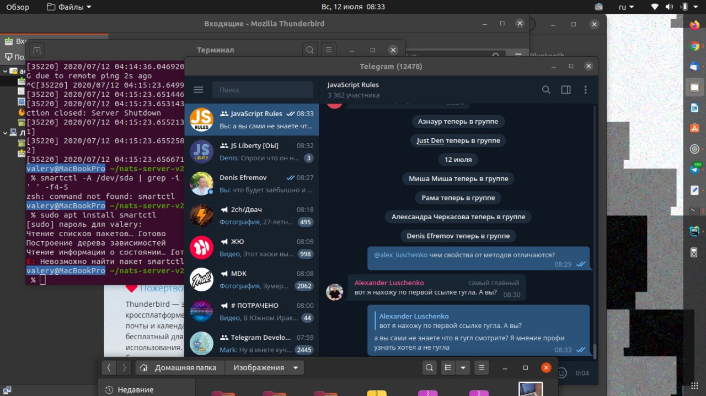Open the @alex_luschenko mention link
Viewport: 706px width, 396px height.
point(401,255)
